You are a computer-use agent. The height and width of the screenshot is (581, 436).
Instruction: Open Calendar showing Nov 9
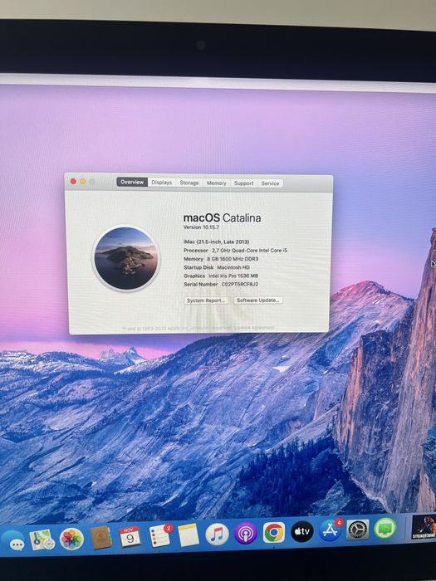tap(130, 536)
